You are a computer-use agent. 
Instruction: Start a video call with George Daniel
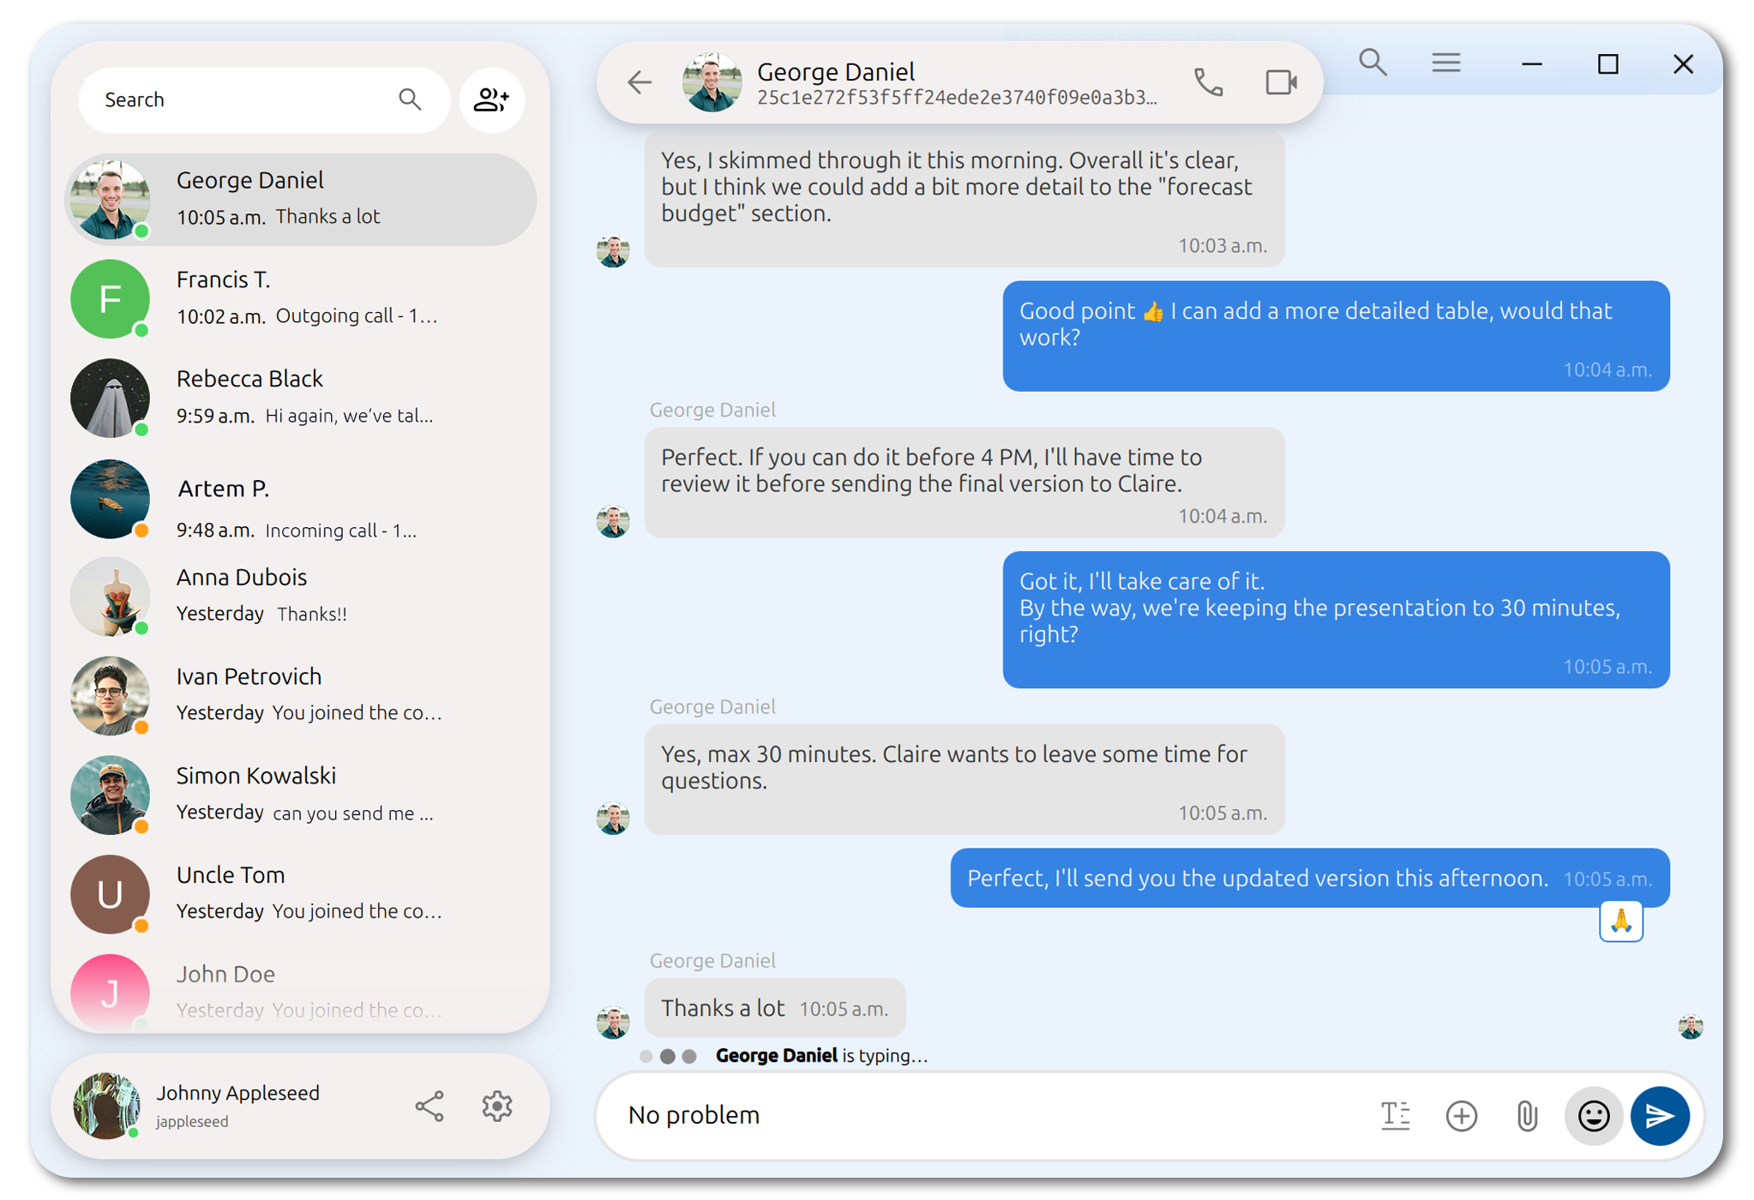[x=1281, y=83]
